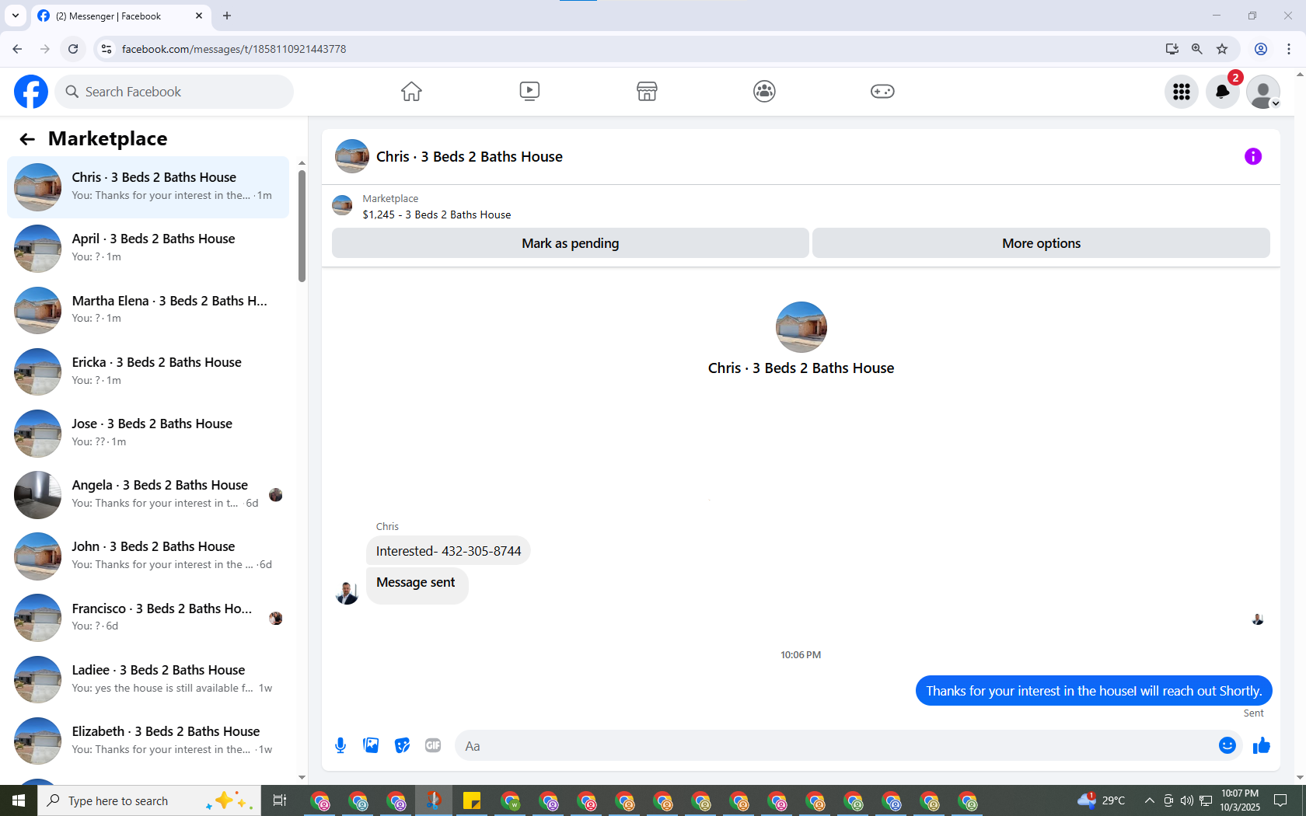Open the Francisco conversation
1306x816 pixels.
coord(148,618)
